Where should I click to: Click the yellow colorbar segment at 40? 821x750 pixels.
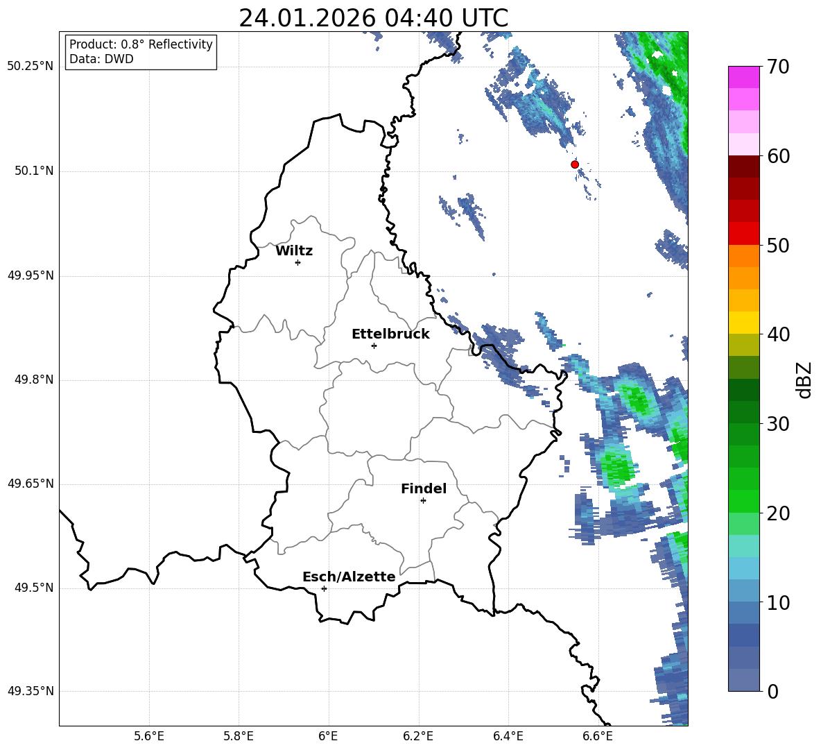[743, 323]
